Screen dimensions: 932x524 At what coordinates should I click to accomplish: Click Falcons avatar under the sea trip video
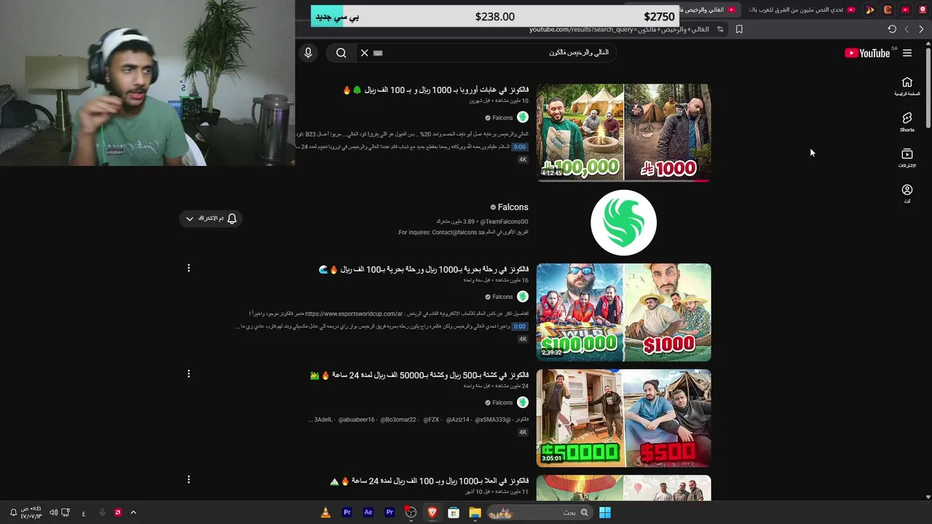click(522, 296)
